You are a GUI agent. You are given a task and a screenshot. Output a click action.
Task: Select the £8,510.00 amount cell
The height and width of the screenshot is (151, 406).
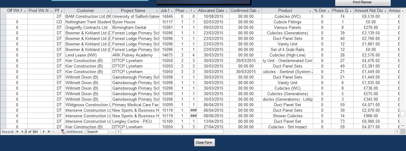(x=371, y=17)
